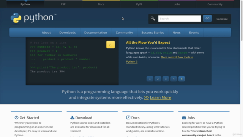Click the Docs section heading
This screenshot has width=243, height=137.
click(135, 118)
